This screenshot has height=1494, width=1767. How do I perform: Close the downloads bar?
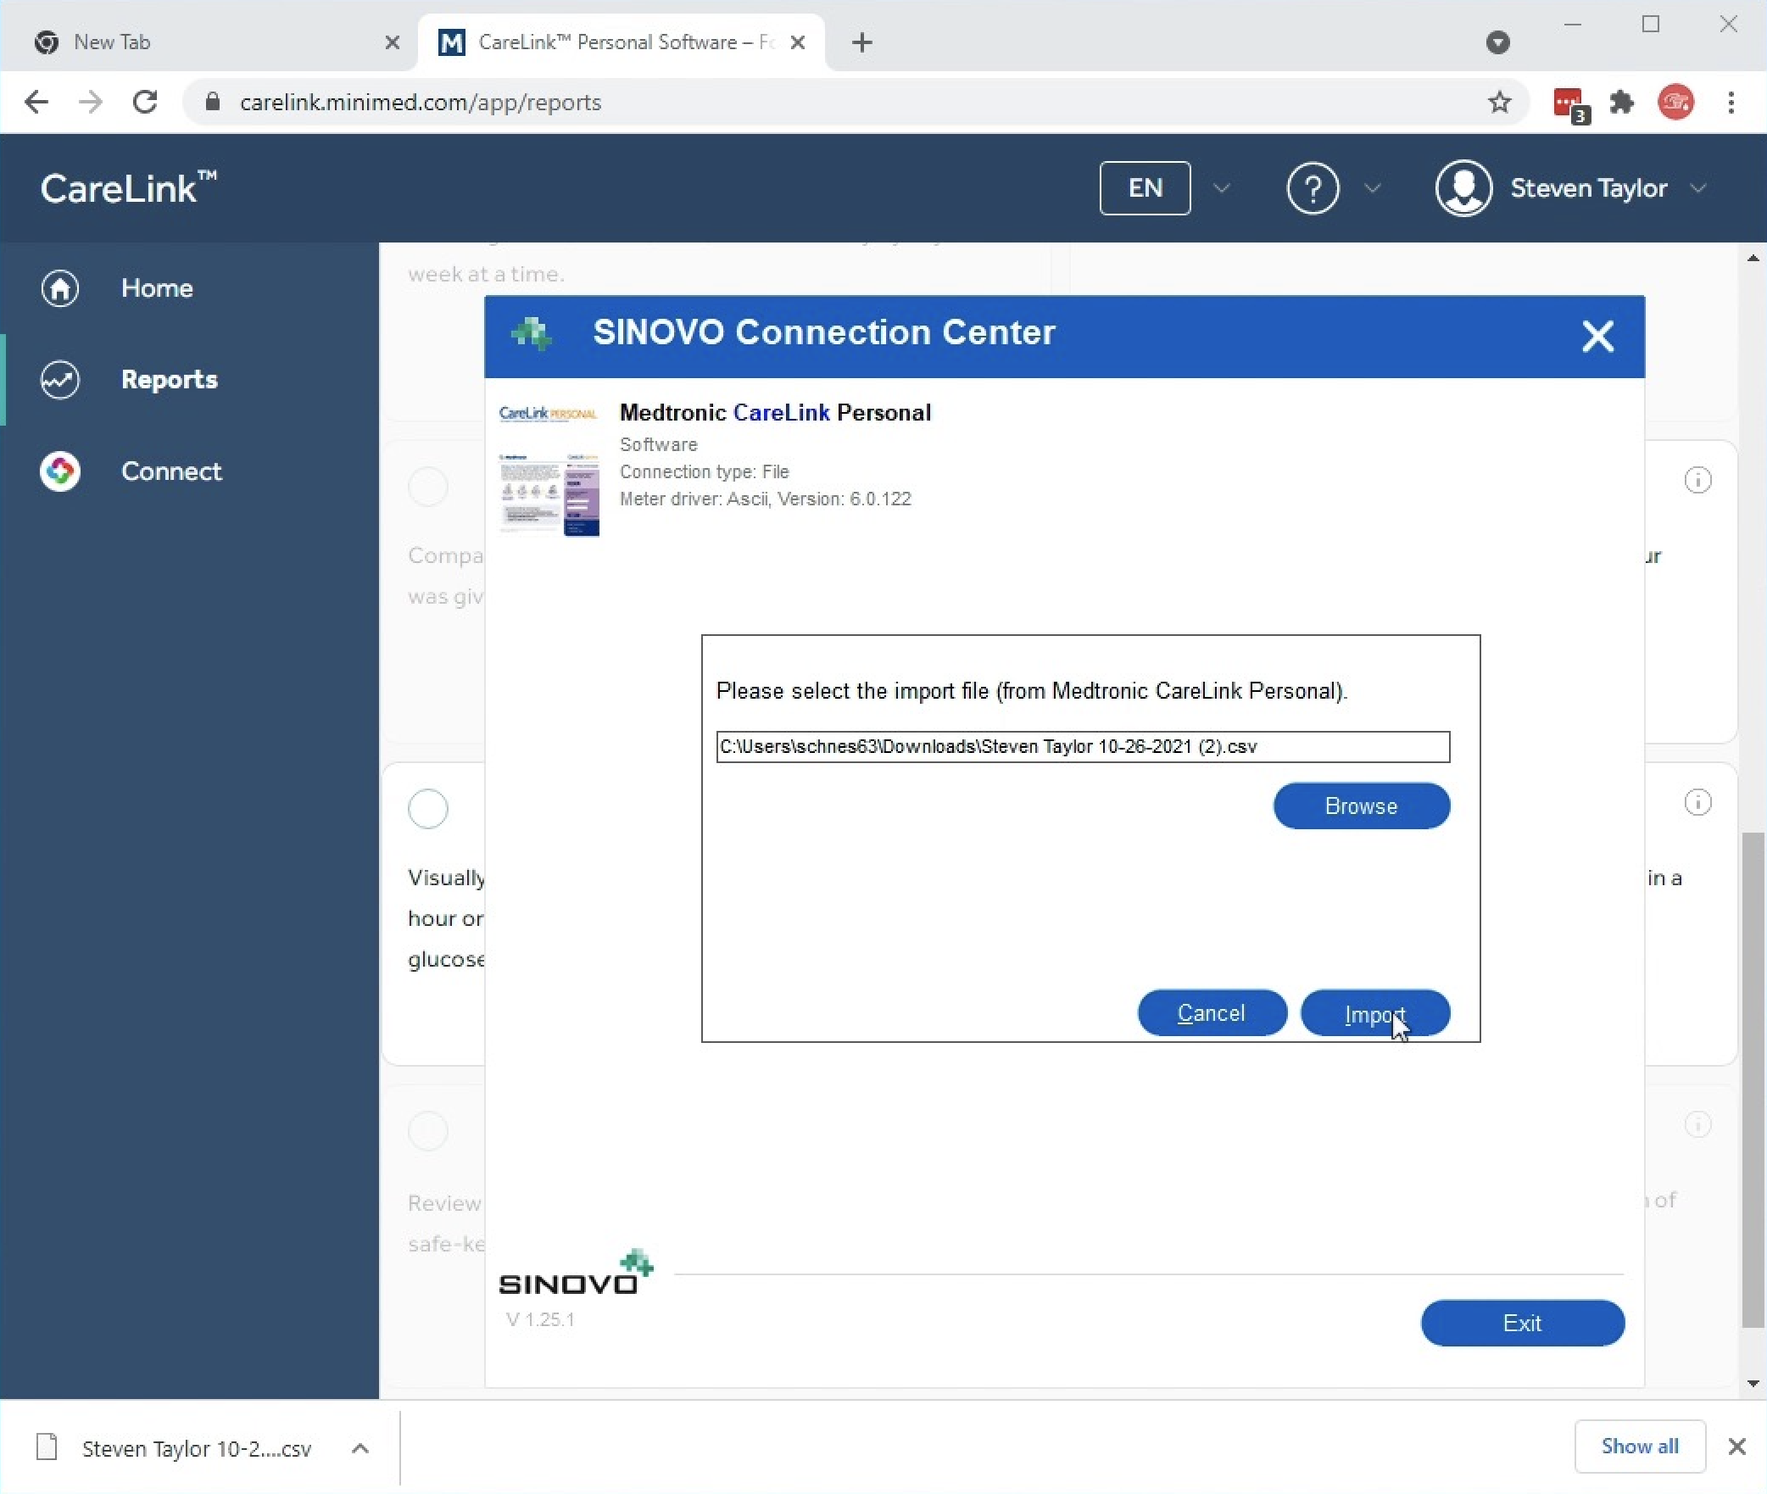coord(1736,1447)
